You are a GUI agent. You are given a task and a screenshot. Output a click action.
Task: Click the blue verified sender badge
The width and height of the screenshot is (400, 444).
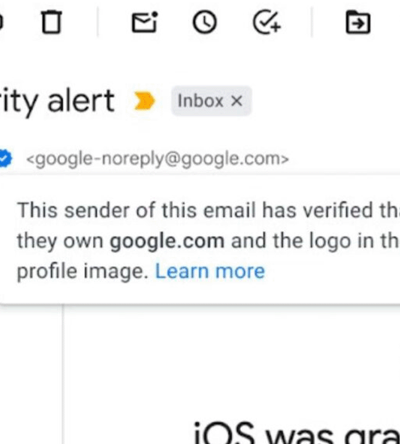click(5, 158)
